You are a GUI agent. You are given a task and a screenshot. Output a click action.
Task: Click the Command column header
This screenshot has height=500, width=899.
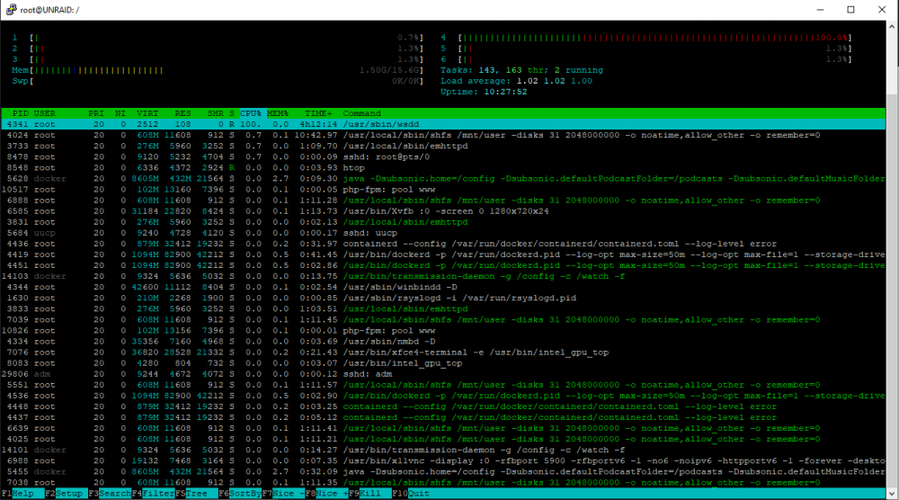point(361,113)
